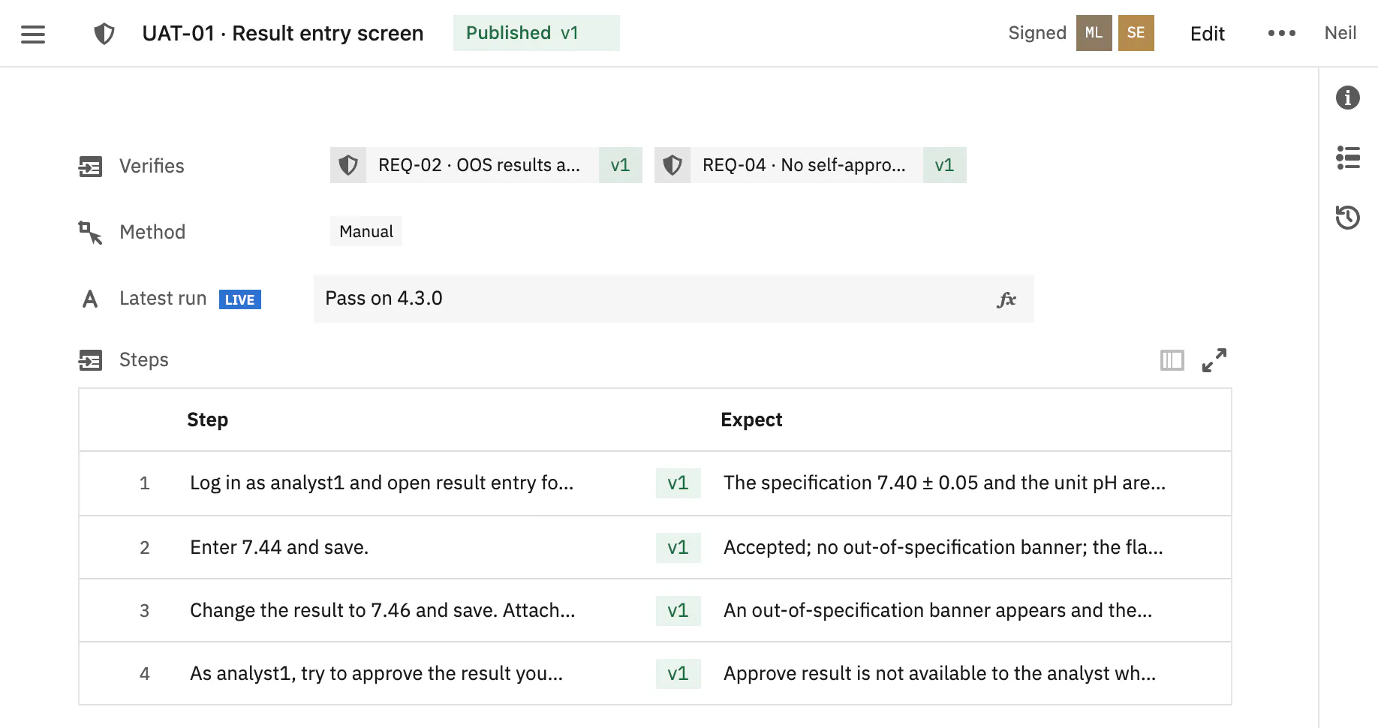Click the Expect column header

click(751, 420)
